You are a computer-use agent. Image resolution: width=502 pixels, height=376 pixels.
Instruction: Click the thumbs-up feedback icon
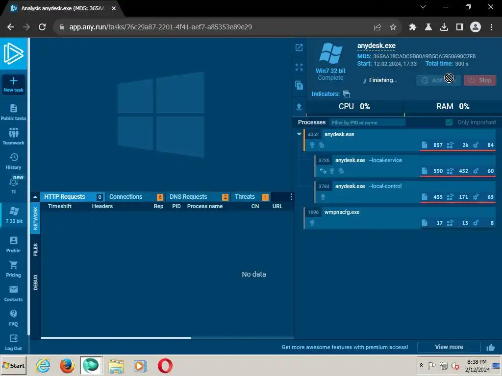[x=490, y=347]
